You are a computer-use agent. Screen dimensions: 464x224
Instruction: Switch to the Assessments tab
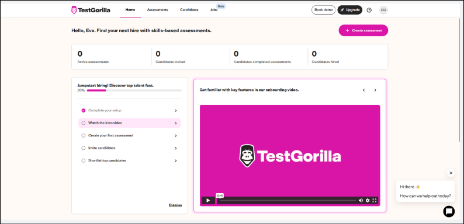click(158, 10)
